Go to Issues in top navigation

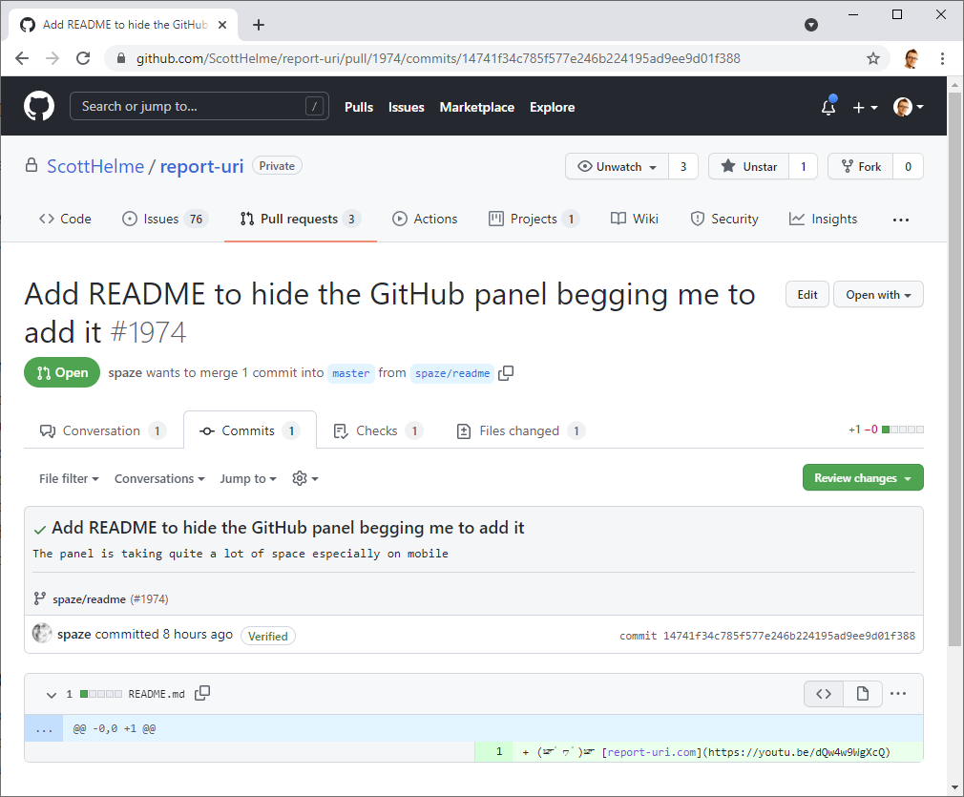407,107
